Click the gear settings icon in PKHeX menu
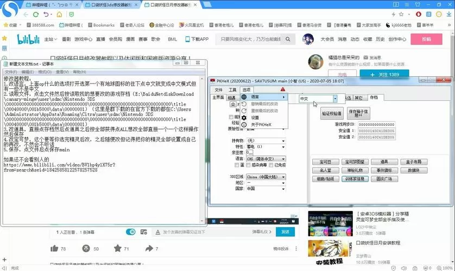The image size is (455, 271). [x=244, y=118]
